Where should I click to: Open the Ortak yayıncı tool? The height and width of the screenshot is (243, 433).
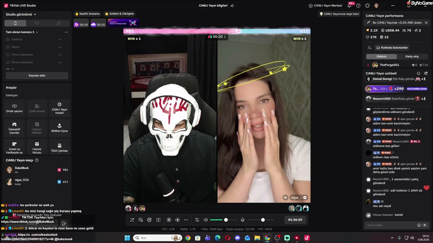pyautogui.click(x=14, y=108)
